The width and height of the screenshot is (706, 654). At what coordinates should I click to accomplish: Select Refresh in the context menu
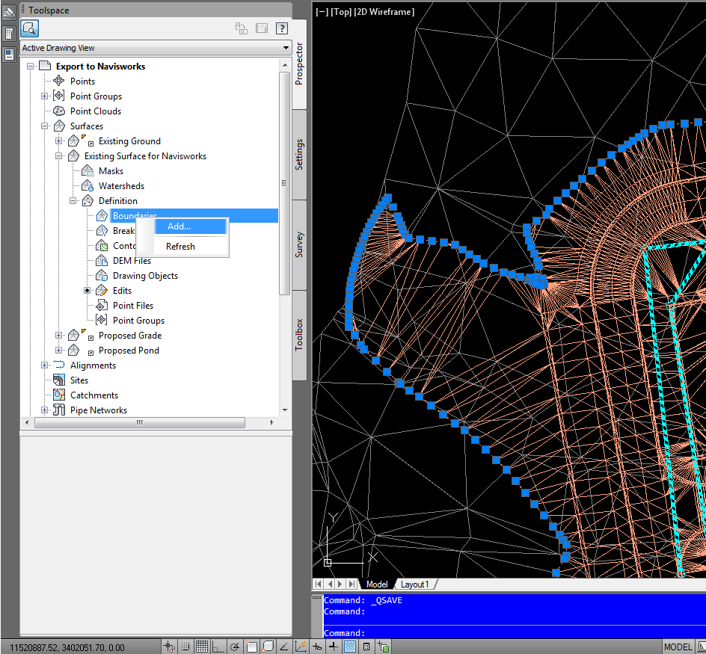tap(180, 247)
